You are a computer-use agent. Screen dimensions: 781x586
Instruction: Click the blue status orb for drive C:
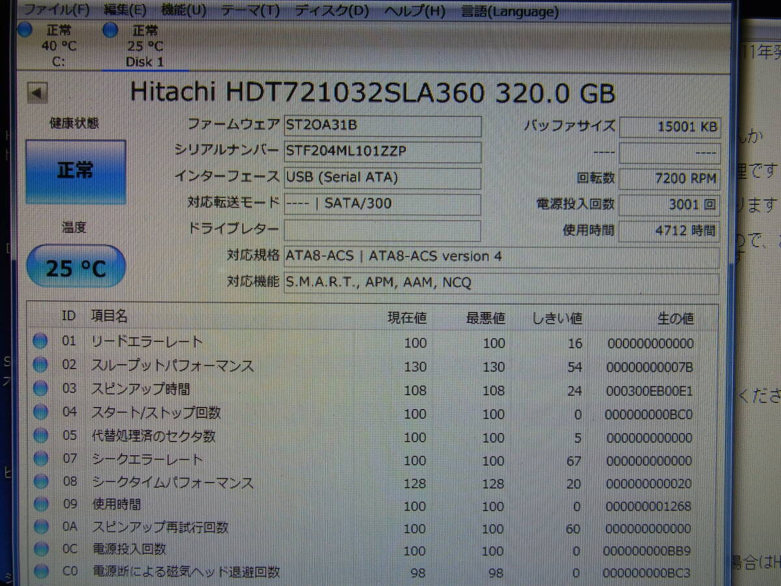25,30
